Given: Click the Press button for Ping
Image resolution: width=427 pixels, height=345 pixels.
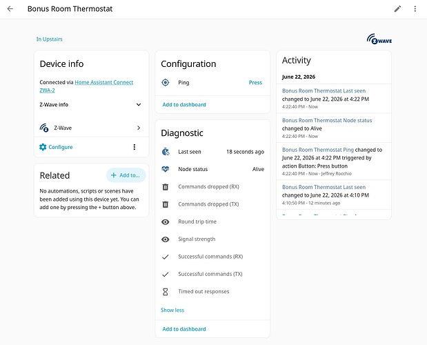Looking at the screenshot, I should click(x=255, y=83).
